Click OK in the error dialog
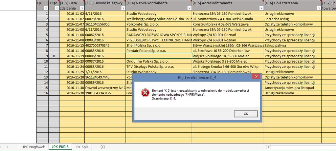 click(x=246, y=114)
